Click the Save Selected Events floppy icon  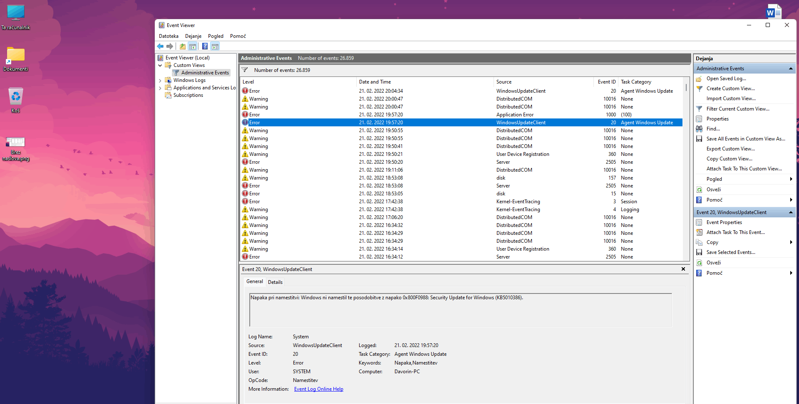point(699,252)
